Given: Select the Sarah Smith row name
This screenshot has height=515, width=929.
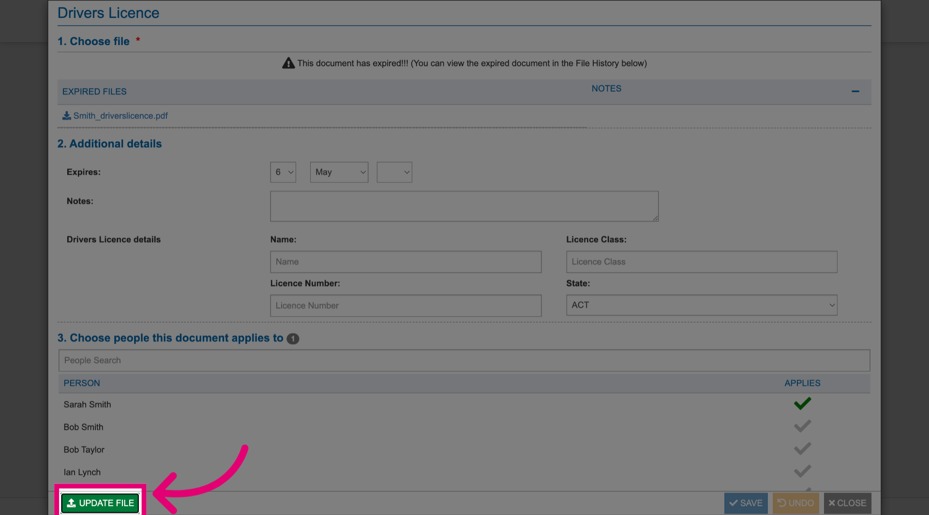Looking at the screenshot, I should click(x=87, y=405).
